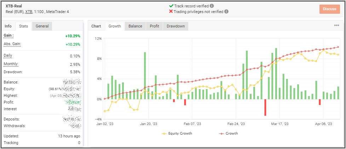Click the green Track record verified checkmark
This screenshot has height=149, width=346.
171,6
